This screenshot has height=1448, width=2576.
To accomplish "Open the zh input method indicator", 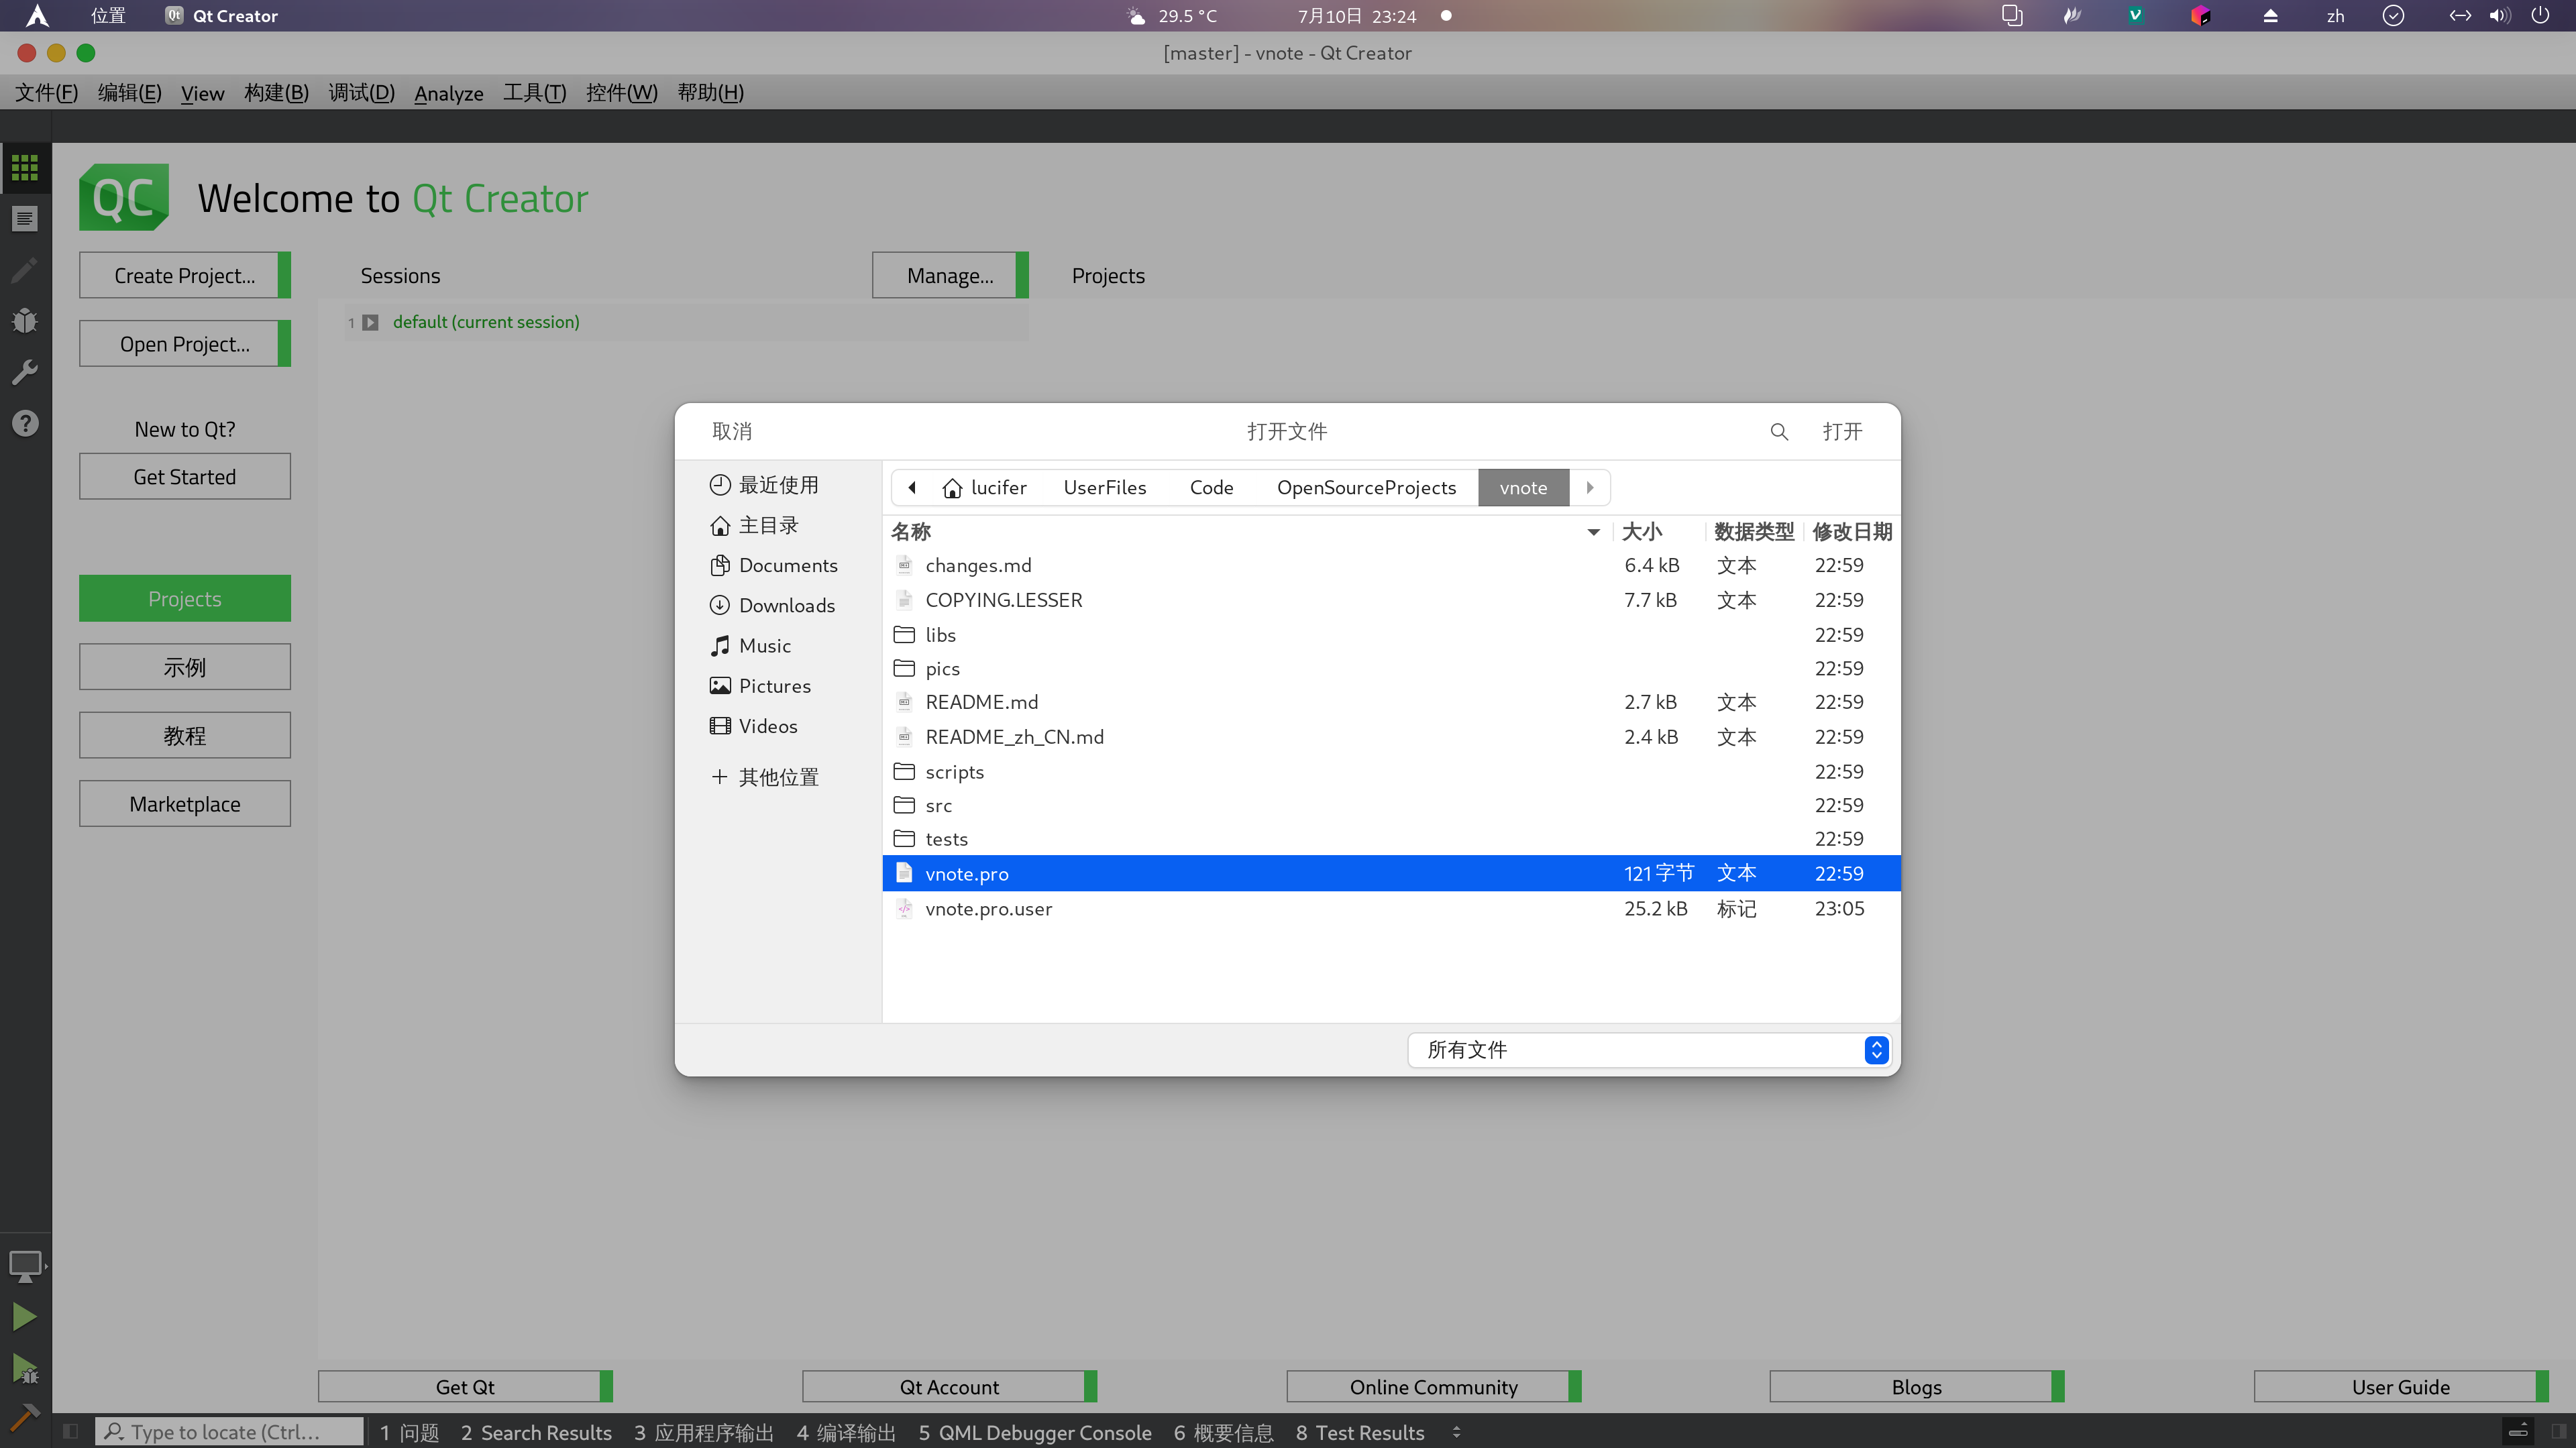I will point(2336,16).
